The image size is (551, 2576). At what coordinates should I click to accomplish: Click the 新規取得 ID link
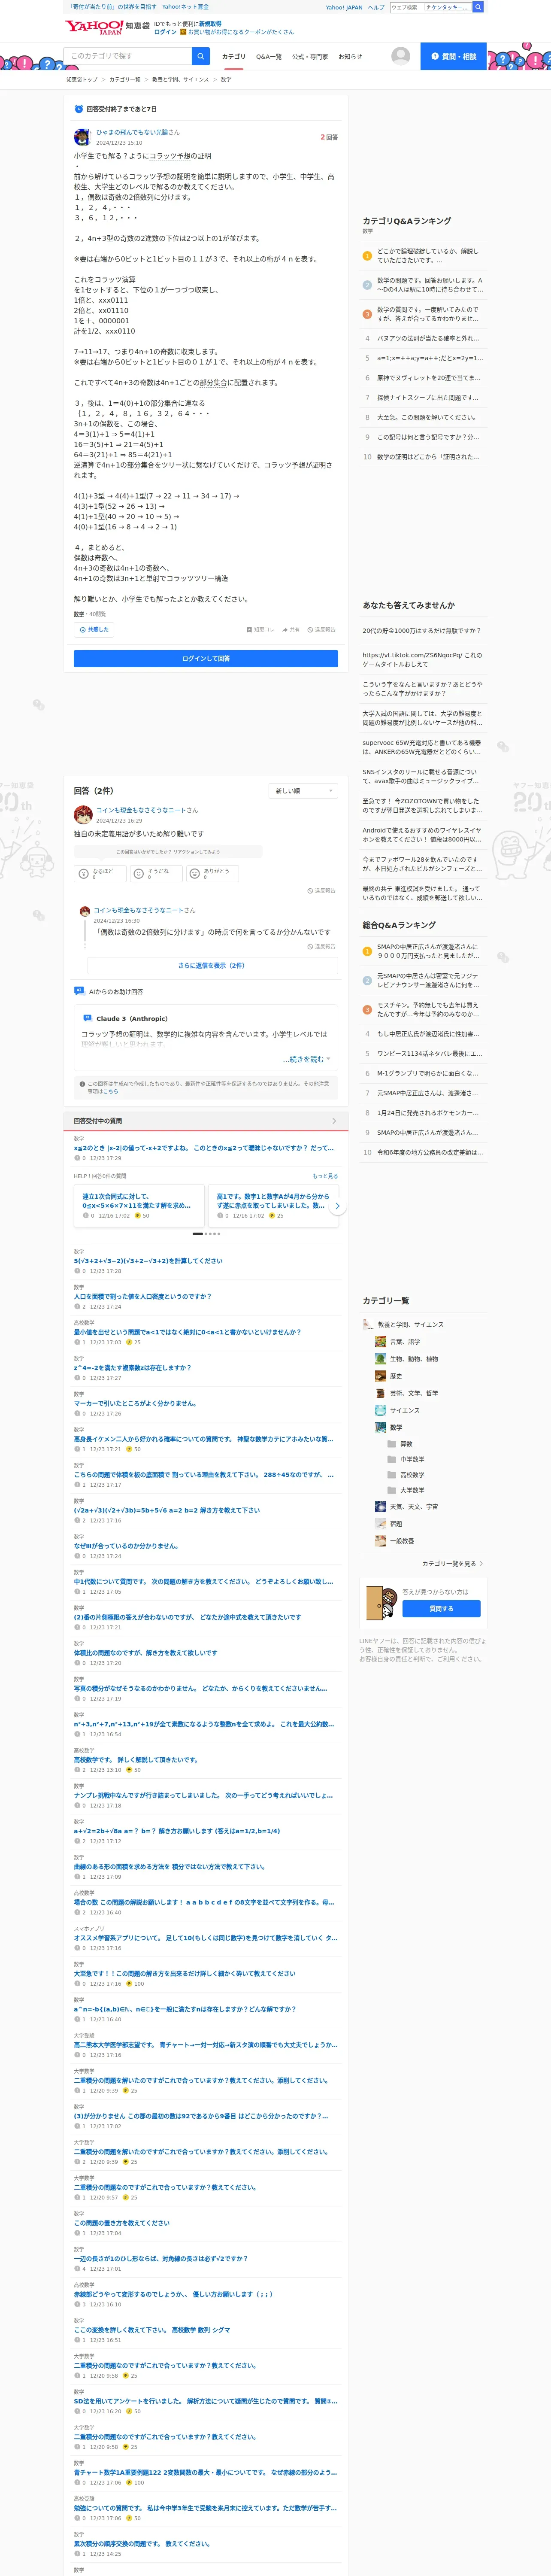pos(210,23)
